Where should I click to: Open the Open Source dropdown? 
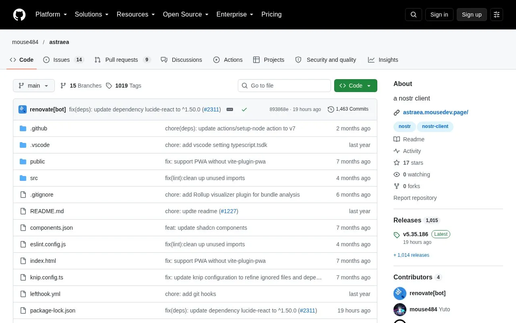coord(186,15)
